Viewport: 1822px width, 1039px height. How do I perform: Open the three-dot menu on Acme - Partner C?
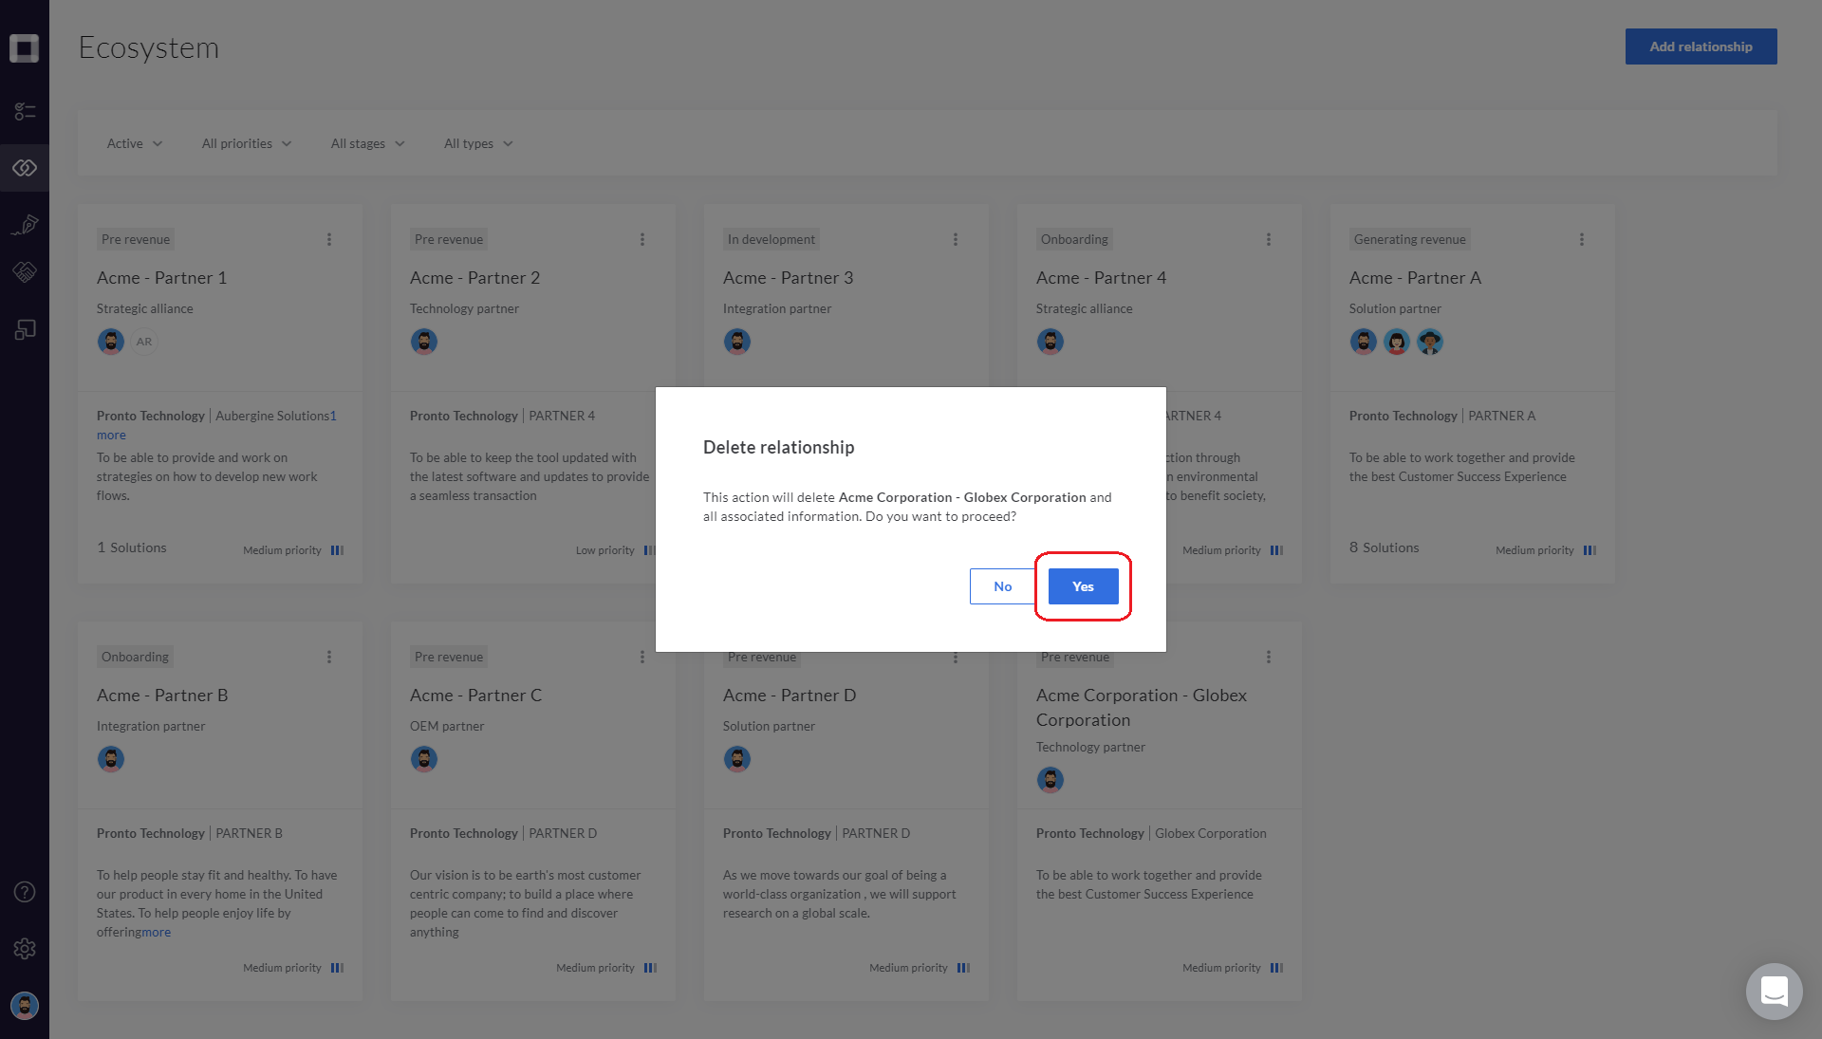tap(642, 657)
